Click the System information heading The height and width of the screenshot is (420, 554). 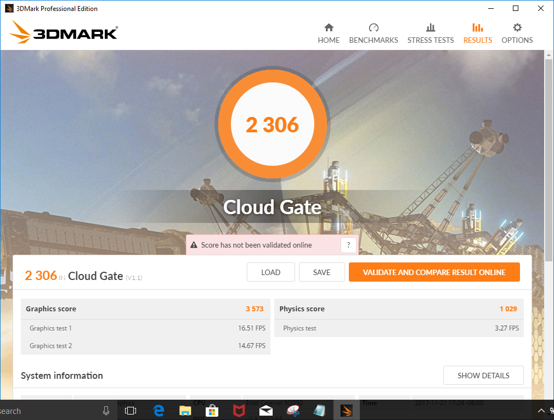pos(62,376)
